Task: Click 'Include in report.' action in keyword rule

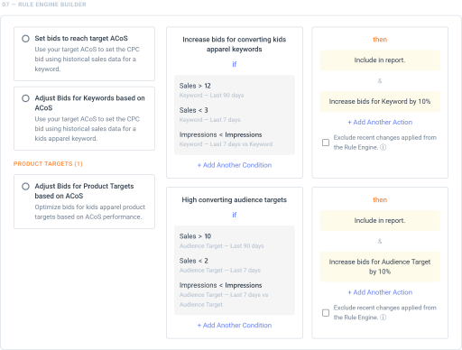Action: pyautogui.click(x=380, y=60)
